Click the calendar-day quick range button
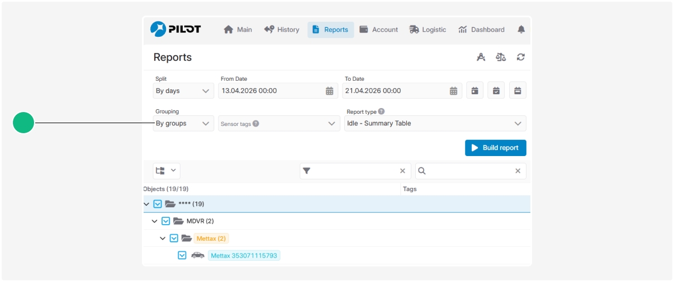The height and width of the screenshot is (282, 674). 474,90
